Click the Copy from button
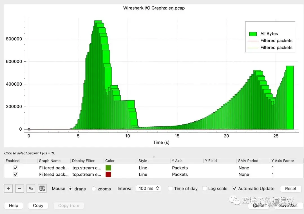 (x=69, y=206)
